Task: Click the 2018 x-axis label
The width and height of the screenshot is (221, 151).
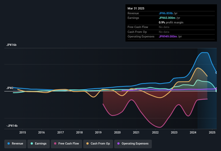Action: point(79,132)
